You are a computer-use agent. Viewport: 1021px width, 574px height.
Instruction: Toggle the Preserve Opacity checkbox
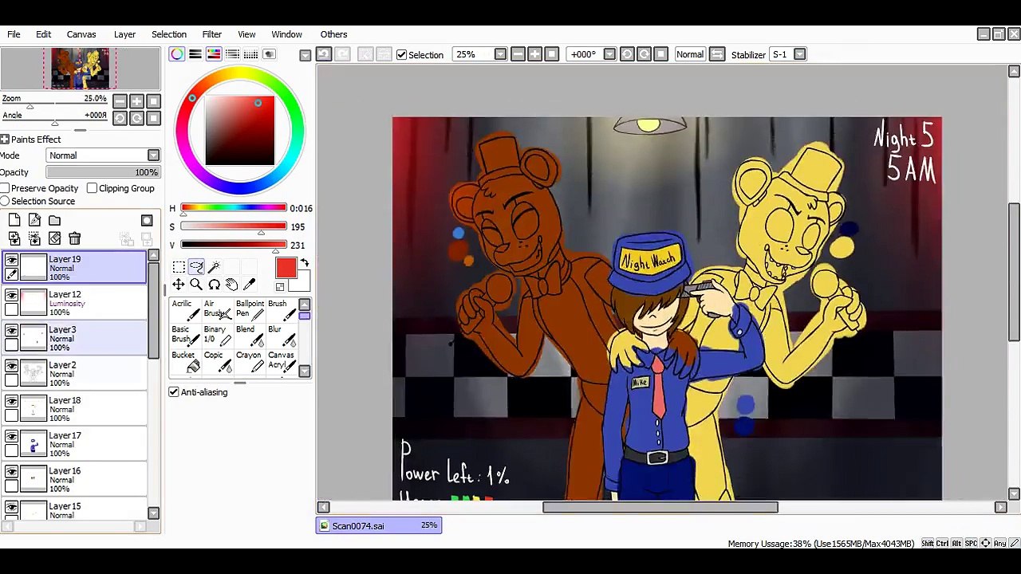pos(5,188)
